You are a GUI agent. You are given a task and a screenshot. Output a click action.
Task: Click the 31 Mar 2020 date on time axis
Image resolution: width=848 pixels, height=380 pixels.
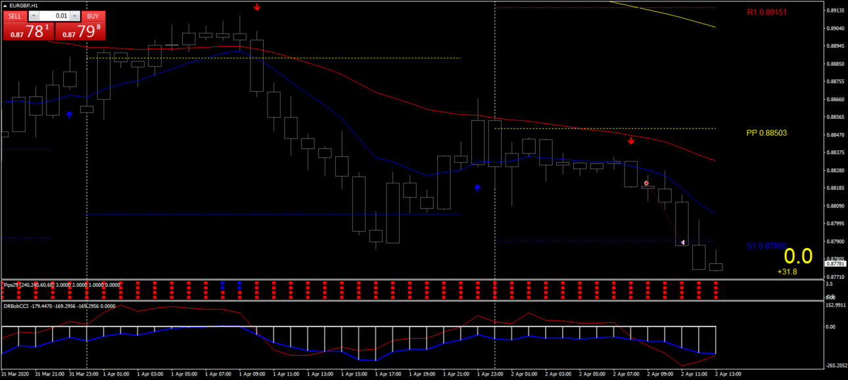[15, 374]
